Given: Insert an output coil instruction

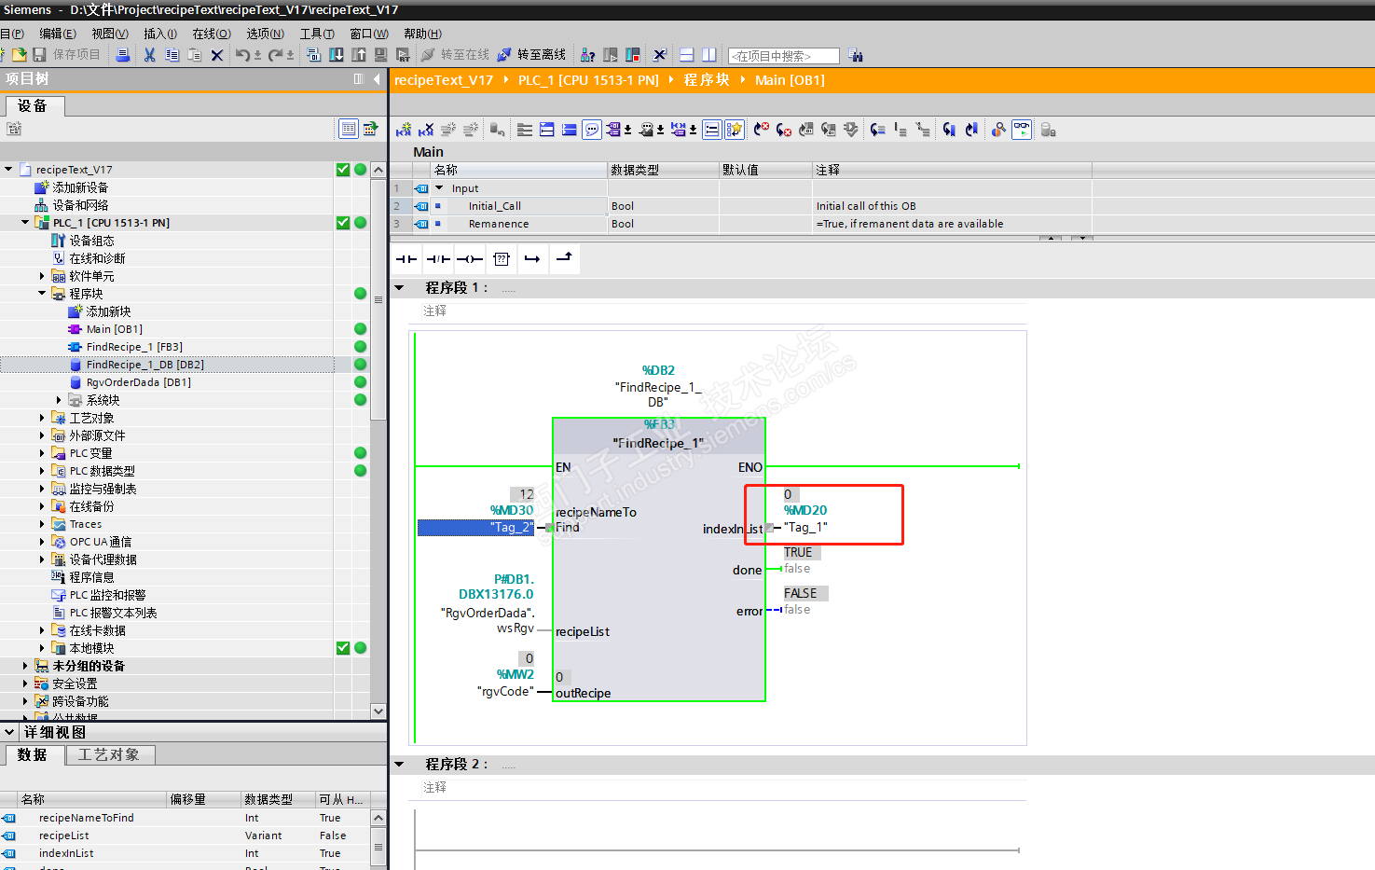Looking at the screenshot, I should point(470,259).
